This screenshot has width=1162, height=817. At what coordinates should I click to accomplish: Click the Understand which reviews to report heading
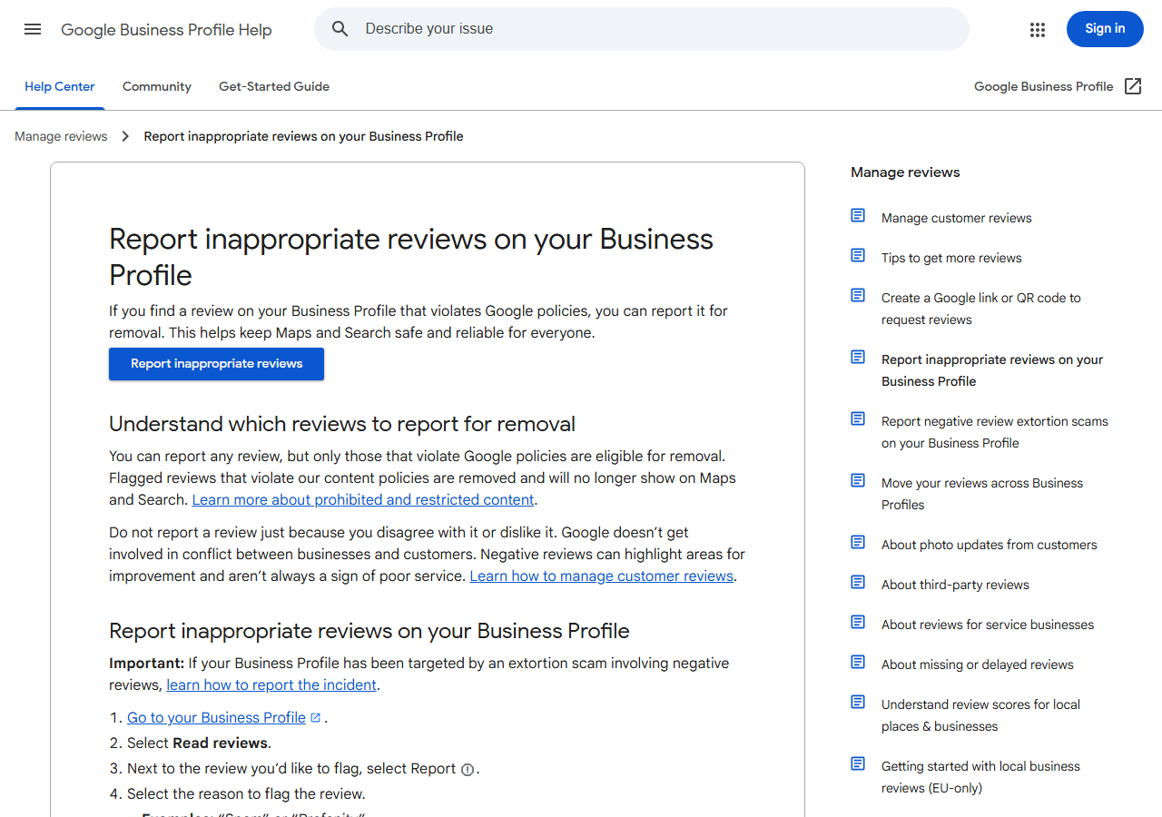point(342,424)
